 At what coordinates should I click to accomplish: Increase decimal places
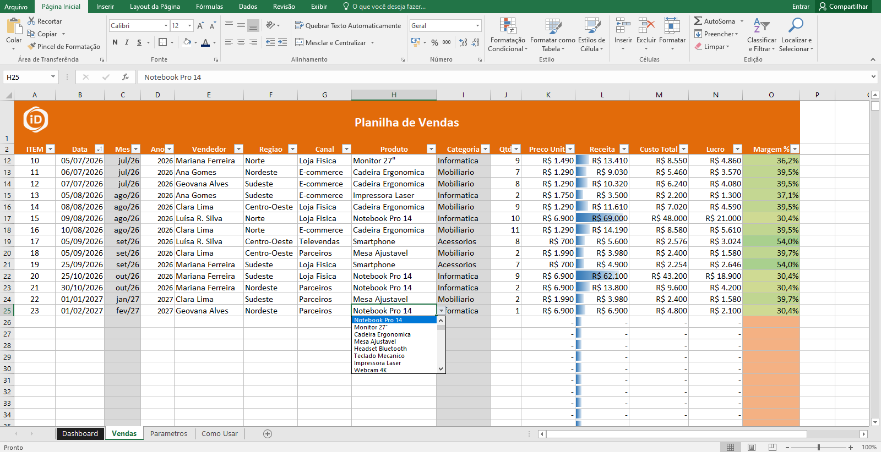[463, 42]
